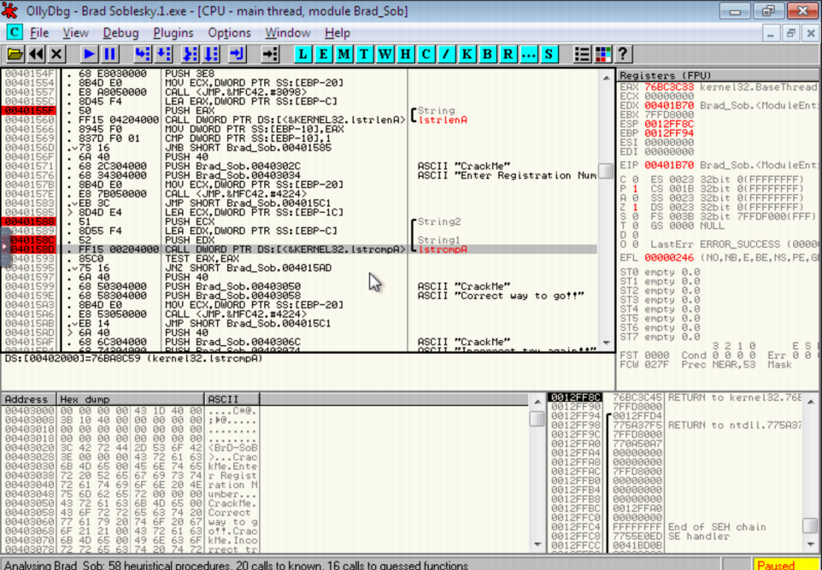Select stack address 0012FF8C entry

(575, 397)
